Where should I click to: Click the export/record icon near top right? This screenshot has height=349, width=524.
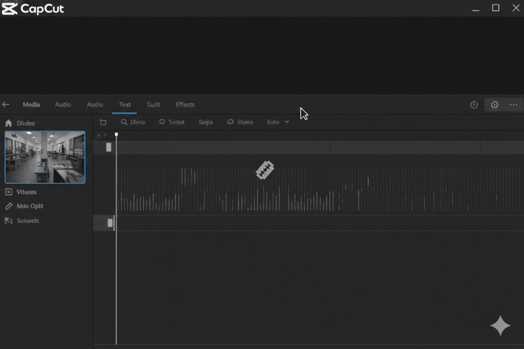494,104
